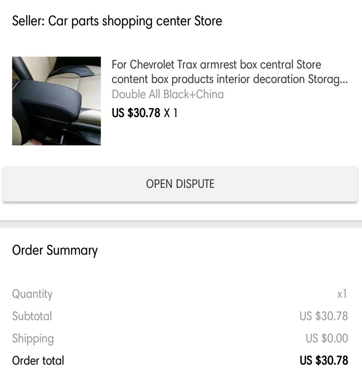The width and height of the screenshot is (362, 371).
Task: Tap the Shipping cost US $0.00
Action: [x=326, y=338]
